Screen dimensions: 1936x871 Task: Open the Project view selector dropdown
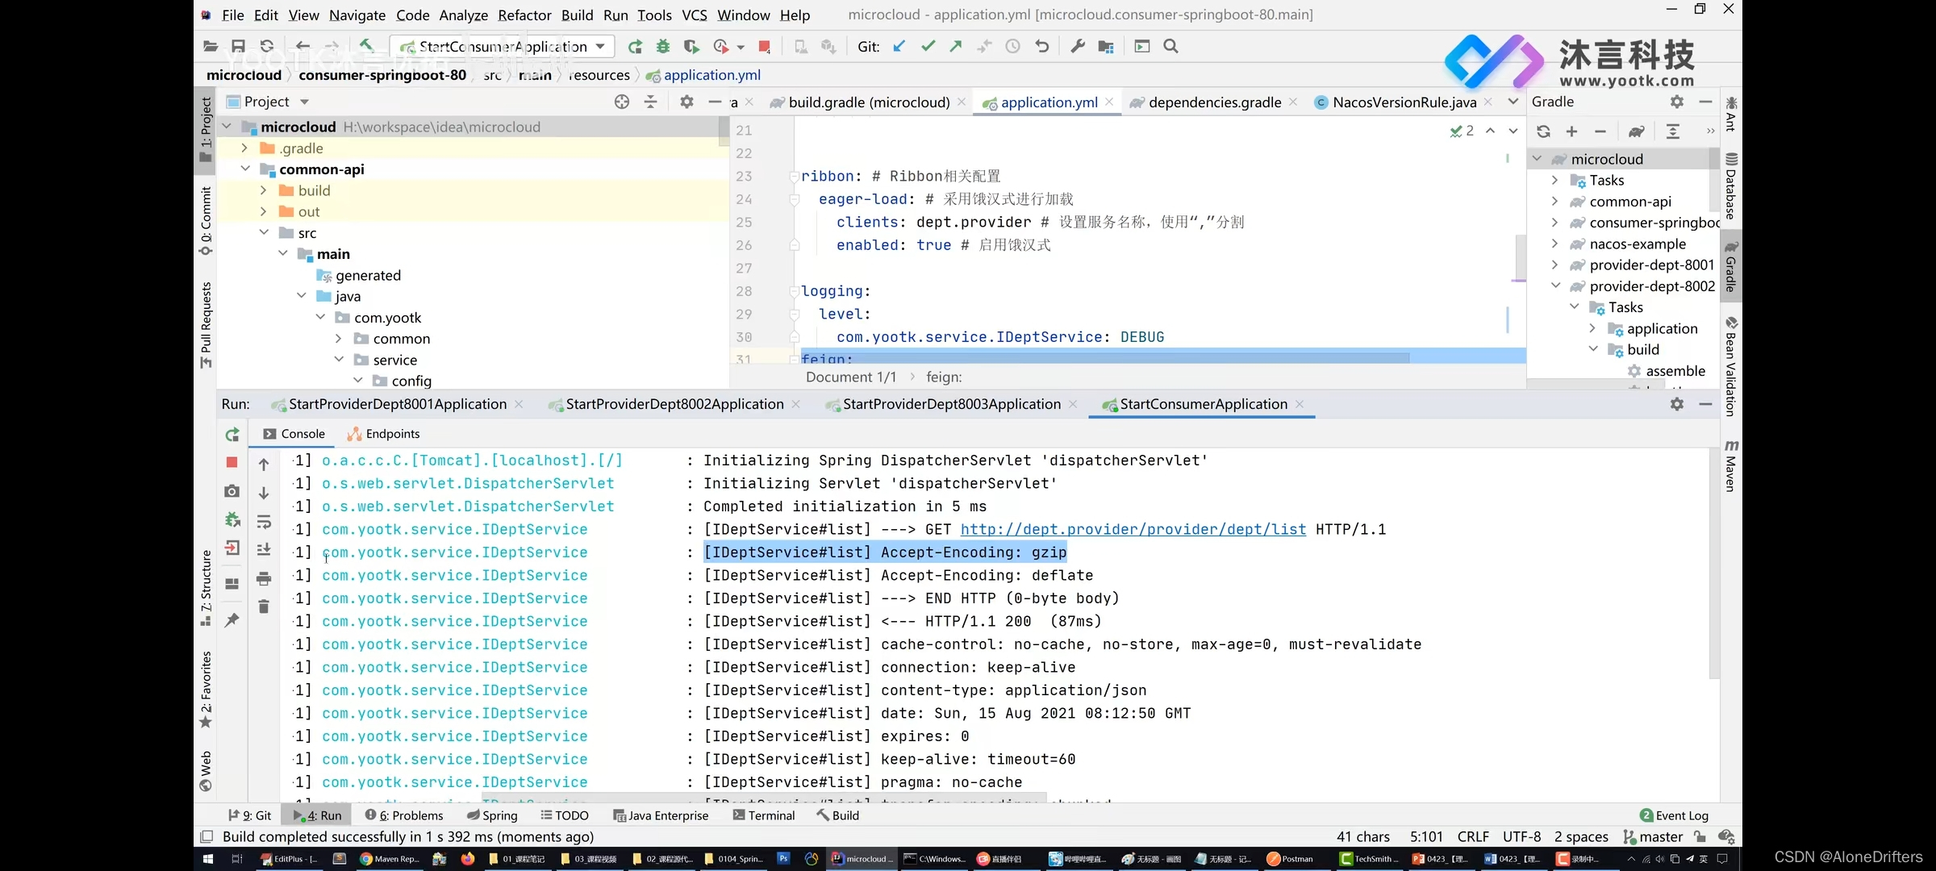[304, 102]
